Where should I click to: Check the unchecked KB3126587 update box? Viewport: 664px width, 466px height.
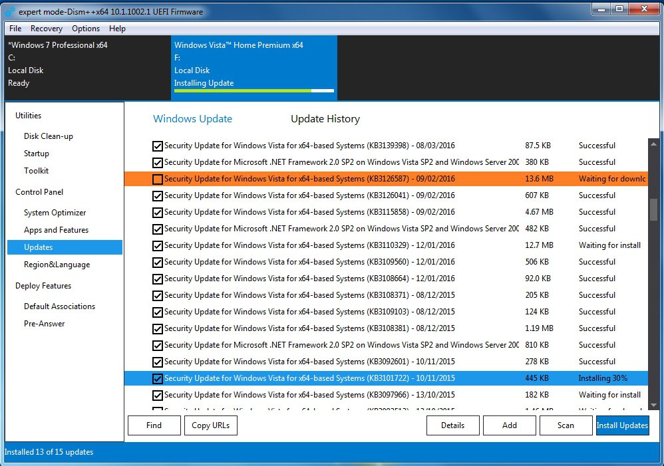click(158, 179)
